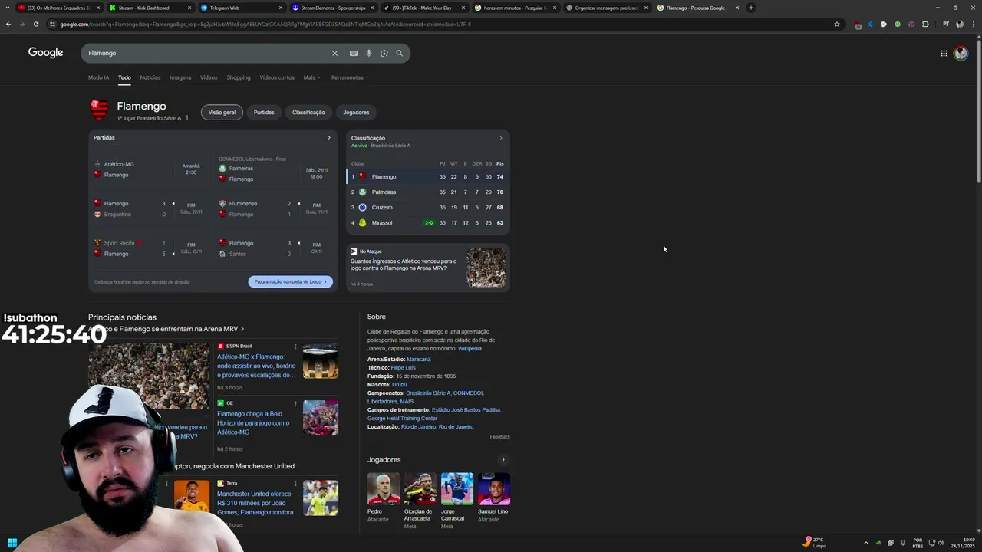Open the Mais dropdown

[311, 77]
